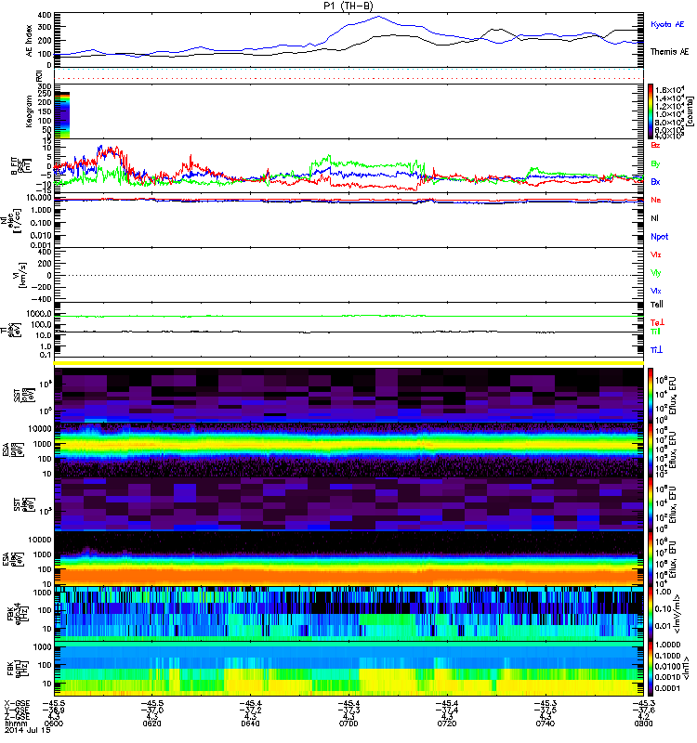
Task: Select the blue Vix legend label
Action: [656, 291]
